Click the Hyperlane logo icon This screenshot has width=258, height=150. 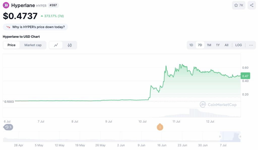(x=6, y=5)
